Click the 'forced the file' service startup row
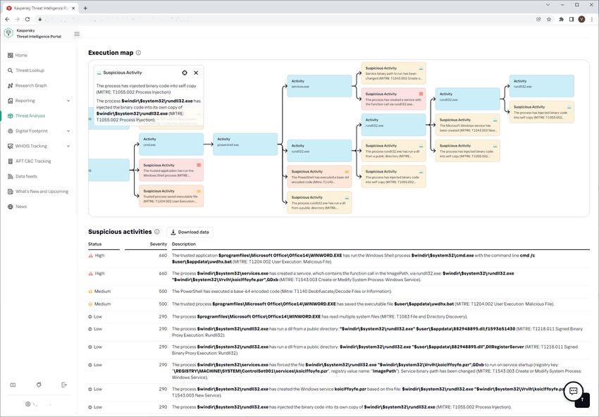The width and height of the screenshot is (599, 417). click(x=339, y=371)
